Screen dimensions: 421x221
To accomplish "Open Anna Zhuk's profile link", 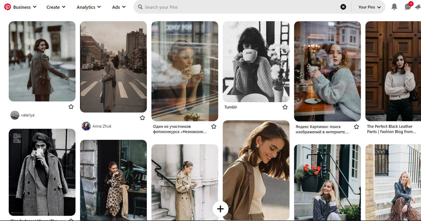I will pyautogui.click(x=102, y=126).
